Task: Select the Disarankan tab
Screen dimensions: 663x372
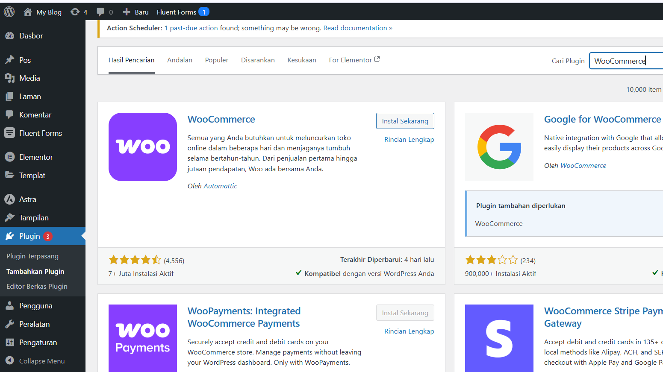Action: point(258,60)
